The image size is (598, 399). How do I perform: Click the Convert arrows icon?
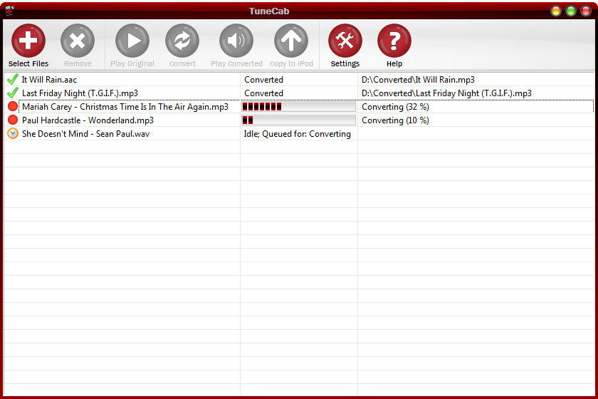(x=182, y=41)
